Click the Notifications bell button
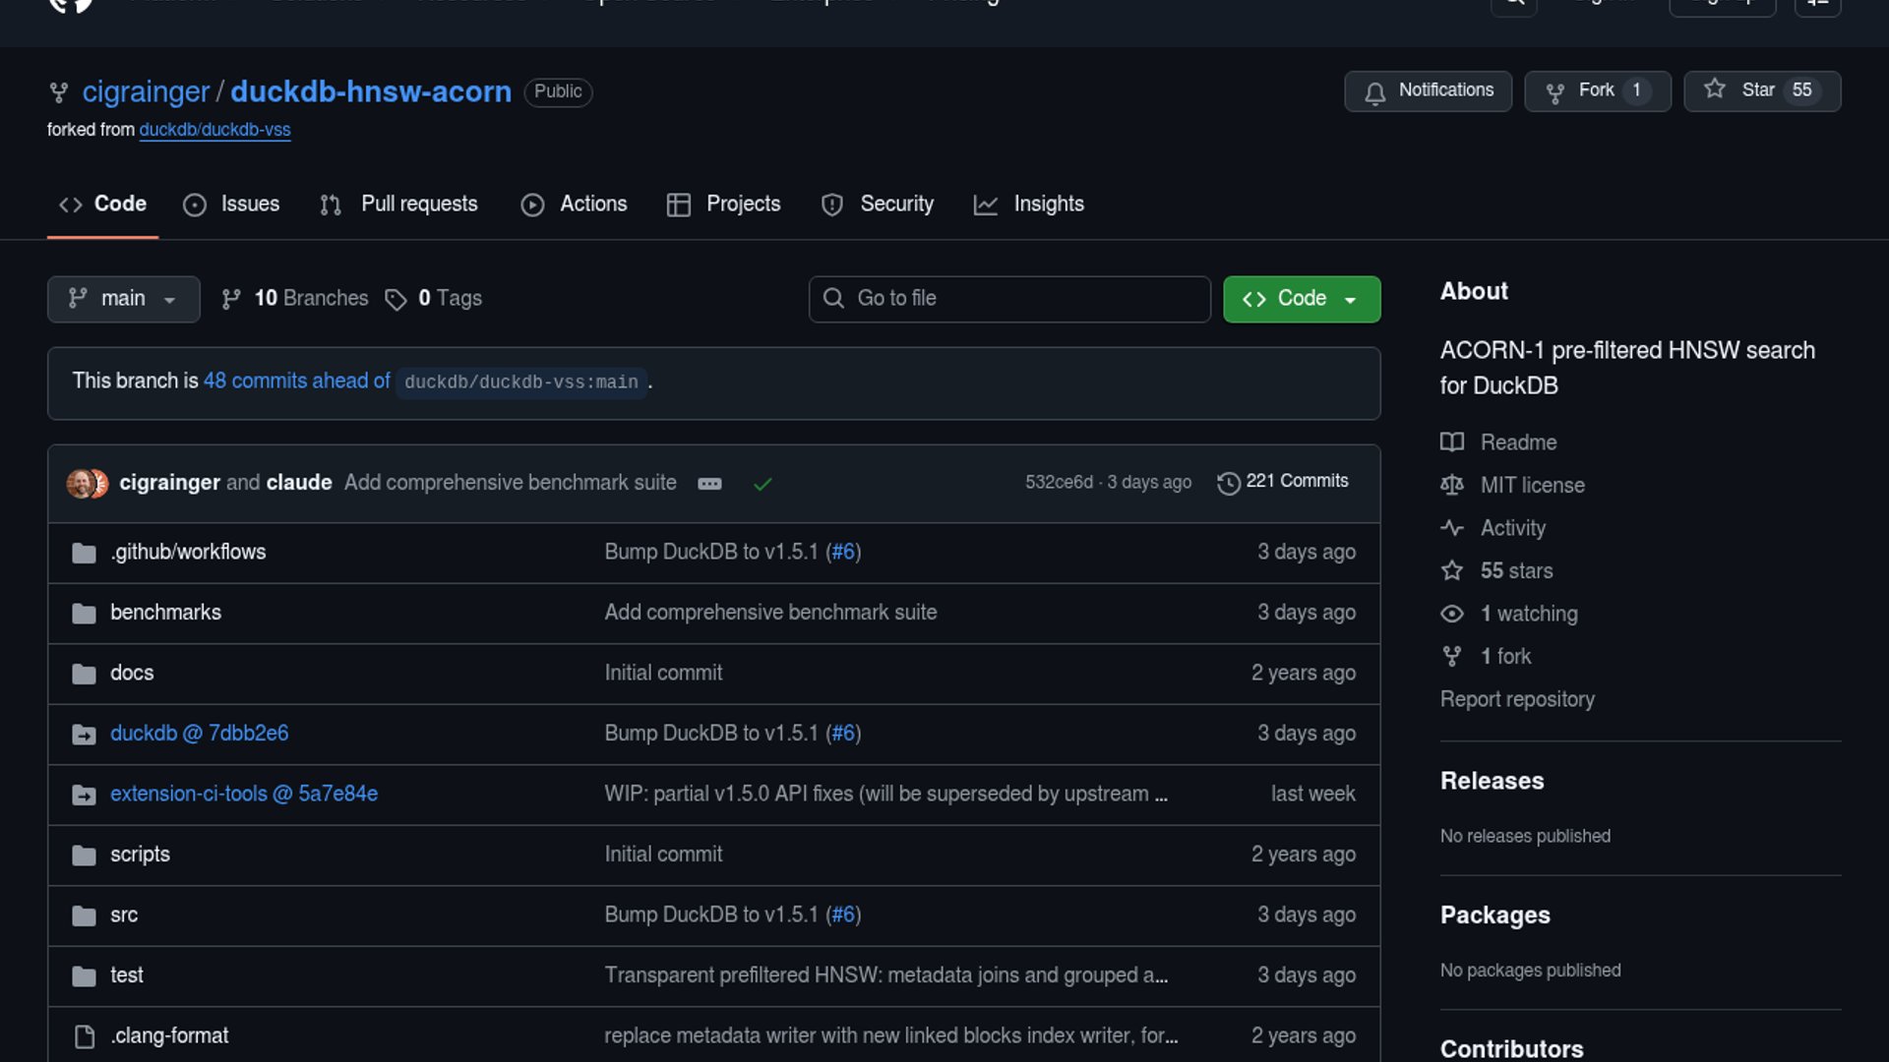Viewport: 1889px width, 1062px height. click(x=1428, y=90)
